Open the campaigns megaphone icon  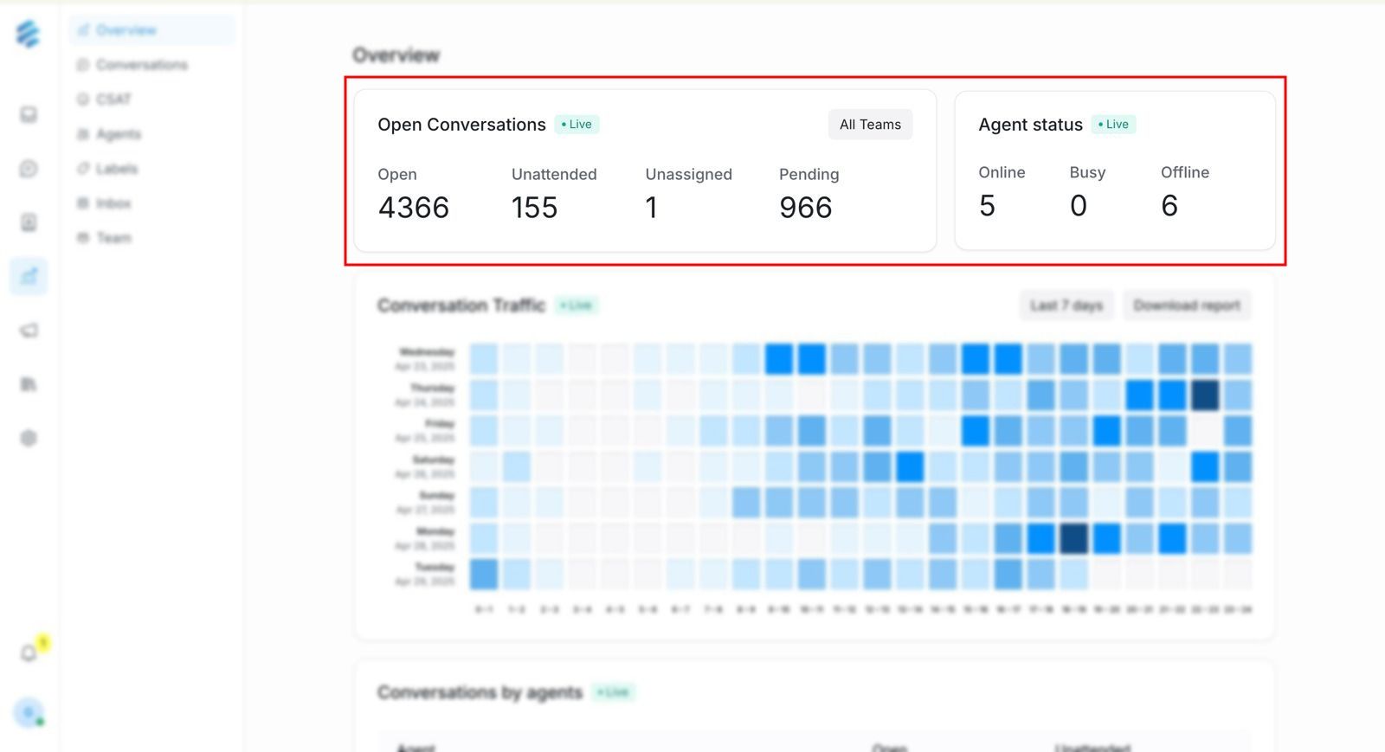[x=29, y=331]
